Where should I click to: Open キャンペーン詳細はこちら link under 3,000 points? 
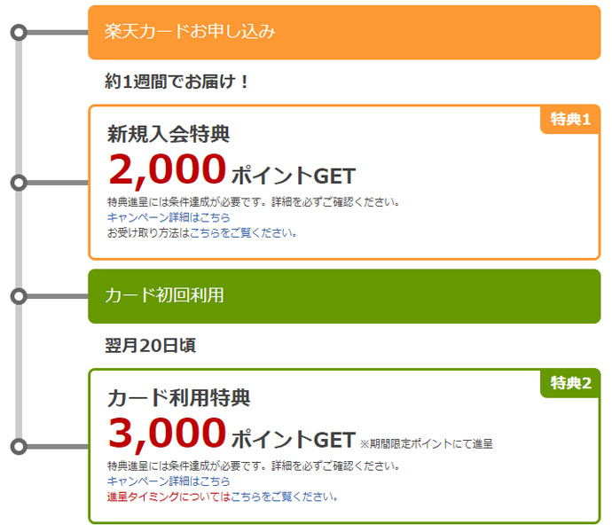click(x=169, y=481)
